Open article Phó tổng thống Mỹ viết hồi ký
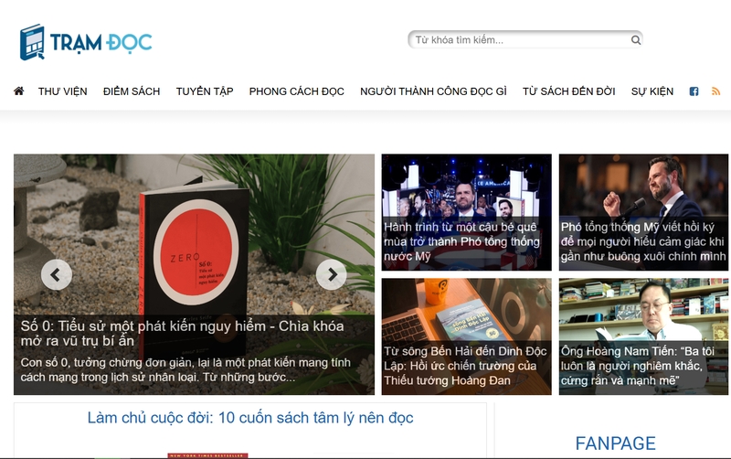Screen dimensions: 731x459 pos(643,241)
